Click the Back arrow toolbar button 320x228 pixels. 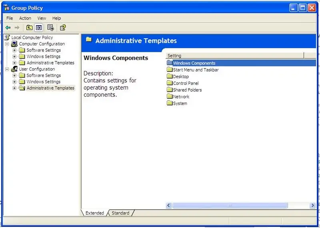tap(8, 28)
